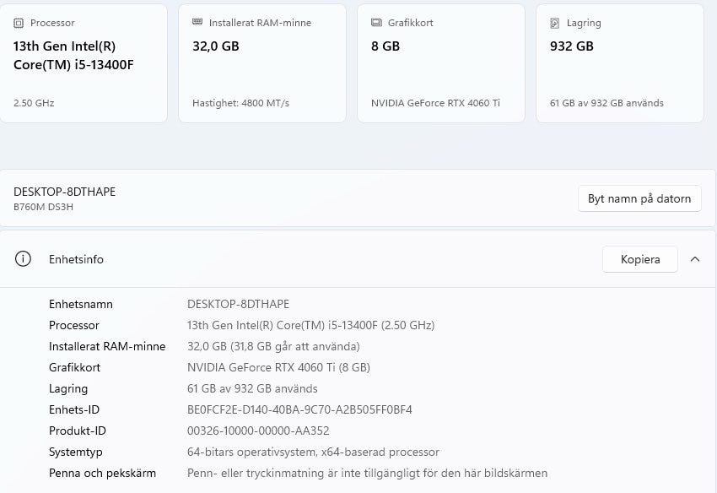This screenshot has height=493, width=717.
Task: Click the Penna och pekskärm row
Action: coord(298,473)
